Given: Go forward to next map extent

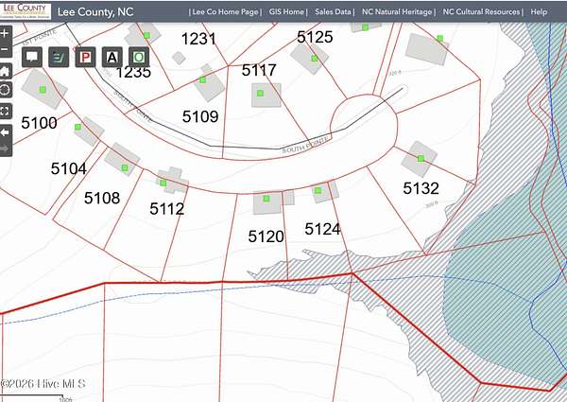Looking at the screenshot, I should click(5, 149).
